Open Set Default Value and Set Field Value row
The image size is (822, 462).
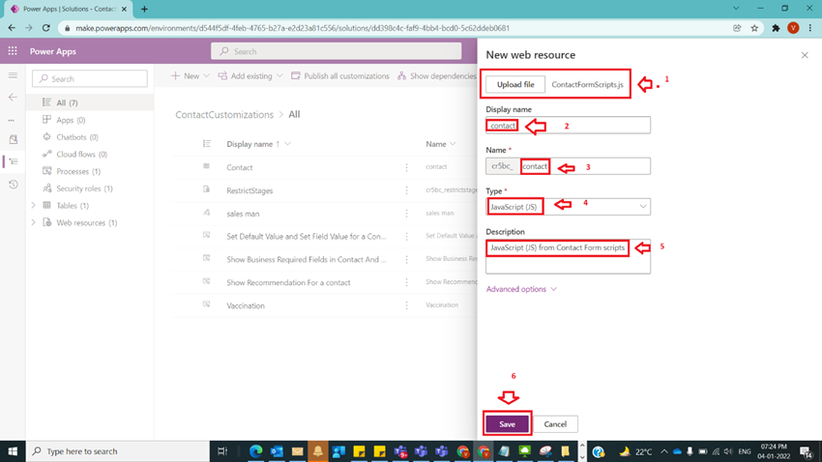pos(307,237)
